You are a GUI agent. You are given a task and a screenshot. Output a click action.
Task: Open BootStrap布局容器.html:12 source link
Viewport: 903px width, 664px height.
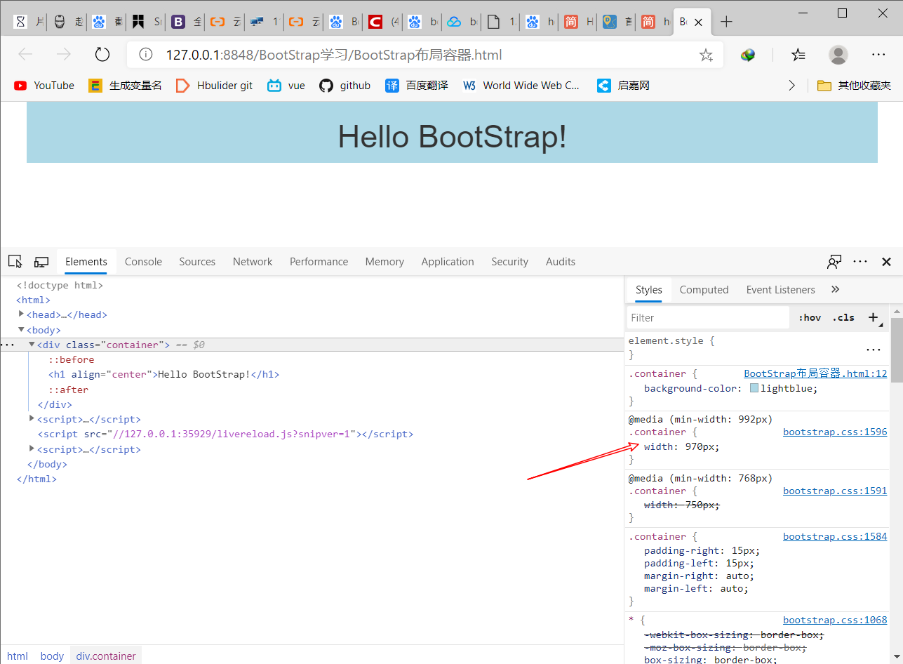815,374
